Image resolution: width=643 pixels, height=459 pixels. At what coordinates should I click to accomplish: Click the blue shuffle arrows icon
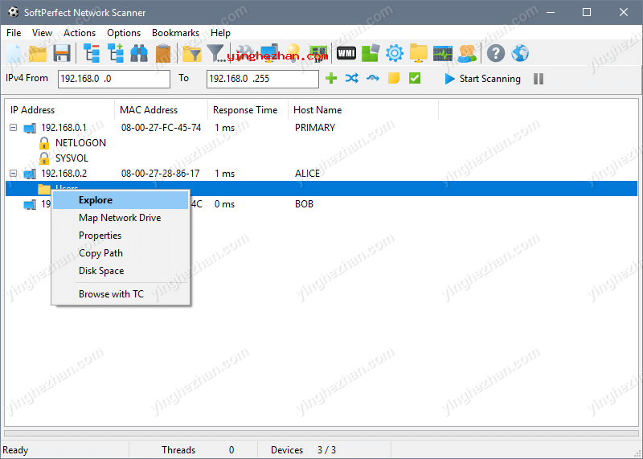(352, 78)
